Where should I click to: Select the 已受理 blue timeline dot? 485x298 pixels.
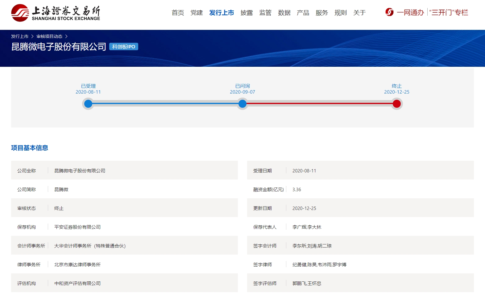(x=88, y=104)
